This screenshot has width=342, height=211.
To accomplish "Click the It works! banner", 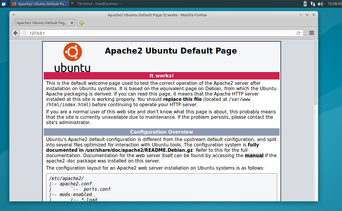I will click(x=162, y=76).
